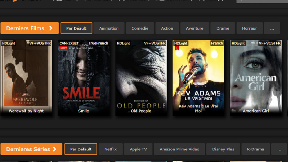Click the French badge on Kev Adams
This screenshot has height=162, width=288.
tap(217, 43)
